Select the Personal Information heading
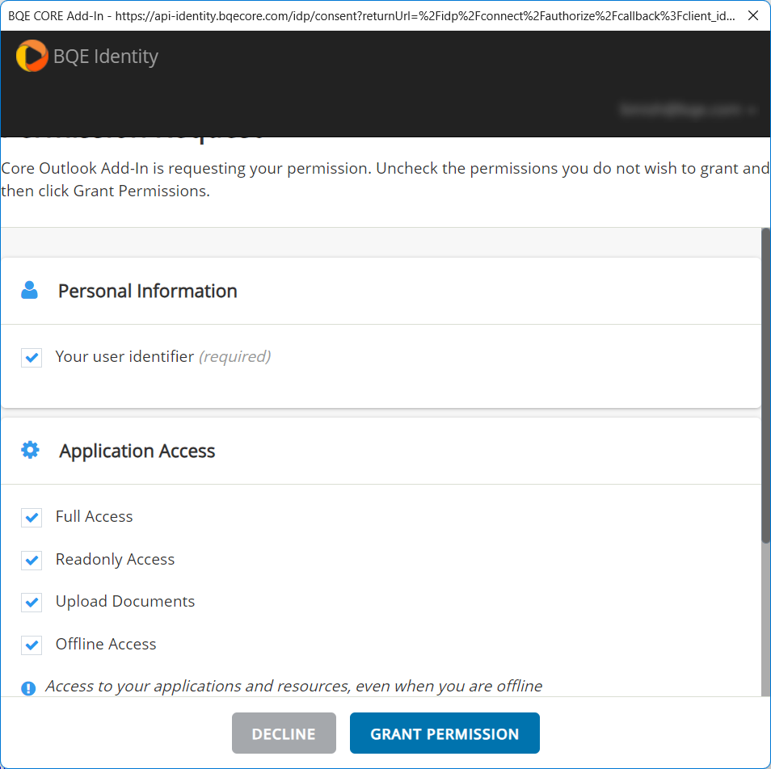This screenshot has width=771, height=769. tap(148, 291)
